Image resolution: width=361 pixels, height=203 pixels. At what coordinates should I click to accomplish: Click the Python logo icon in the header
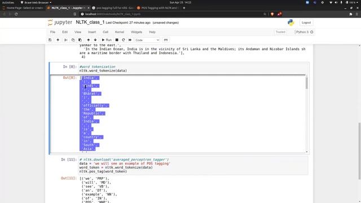point(291,23)
